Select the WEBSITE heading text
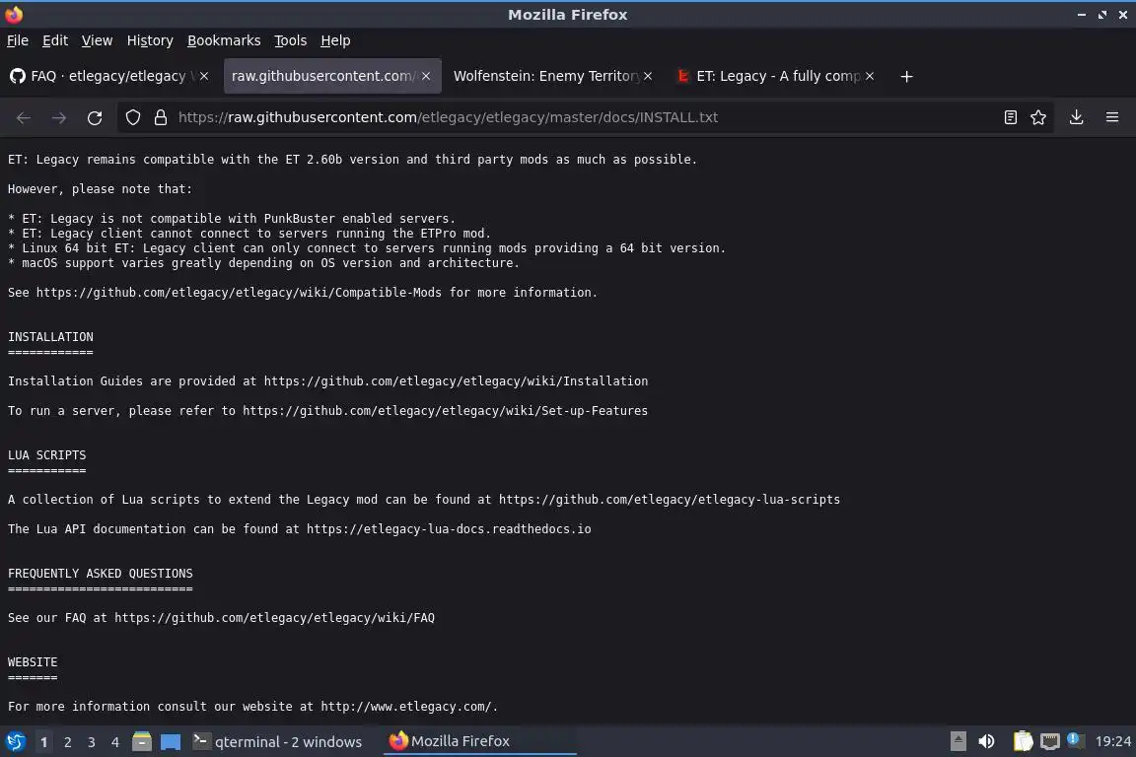This screenshot has width=1136, height=757. click(x=33, y=662)
